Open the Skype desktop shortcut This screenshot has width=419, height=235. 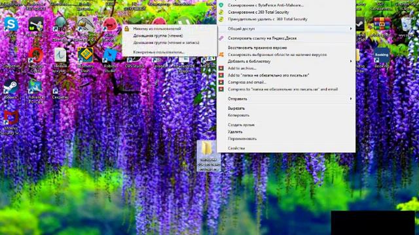point(10,26)
